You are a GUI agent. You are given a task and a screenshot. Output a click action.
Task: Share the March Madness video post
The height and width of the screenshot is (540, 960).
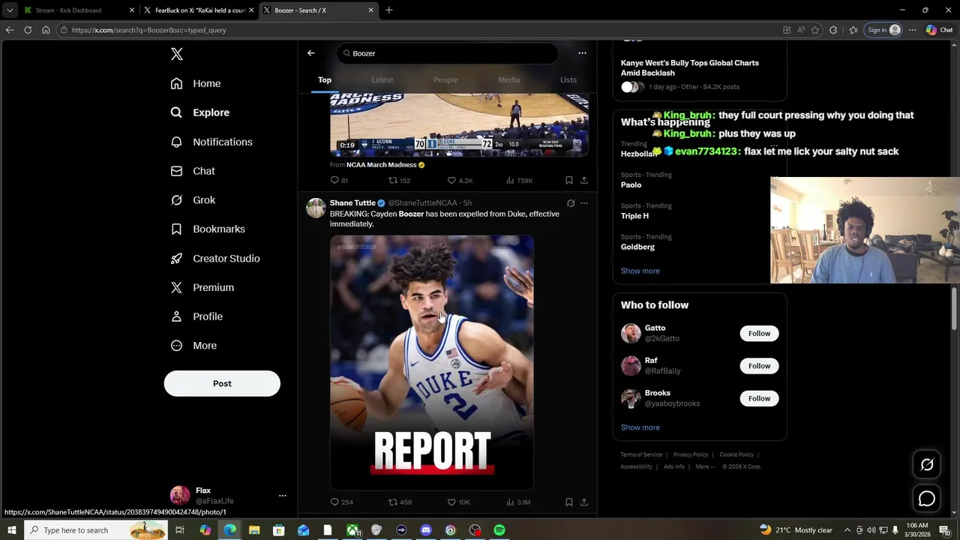pos(584,180)
